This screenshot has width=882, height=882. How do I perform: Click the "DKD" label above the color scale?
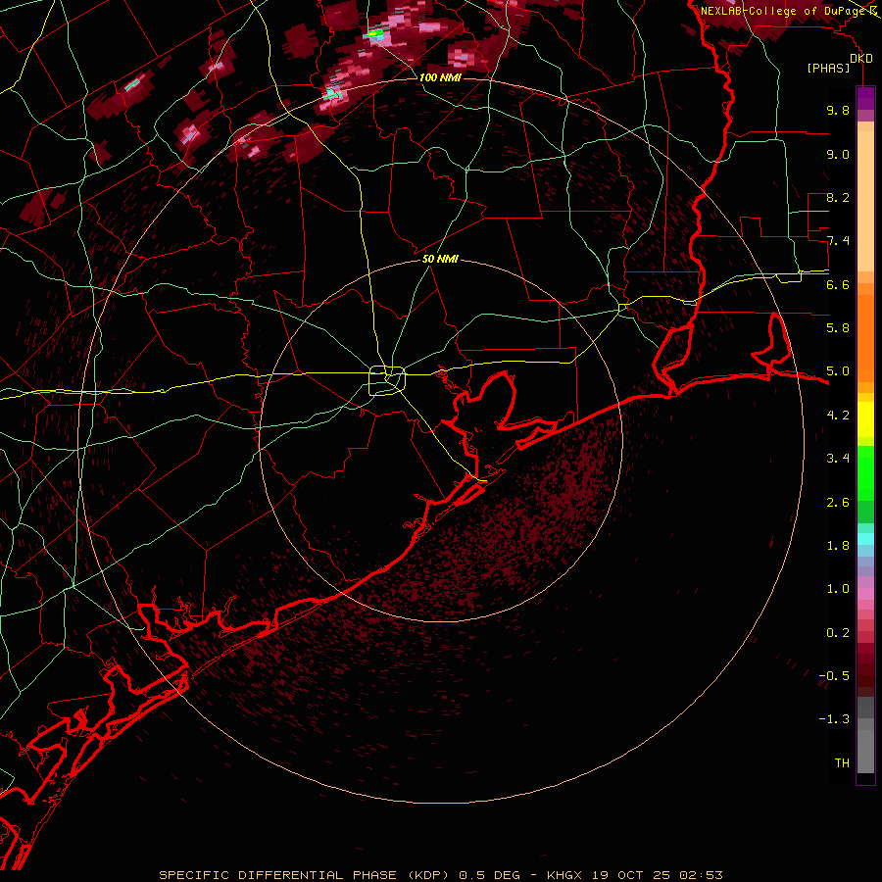click(861, 59)
